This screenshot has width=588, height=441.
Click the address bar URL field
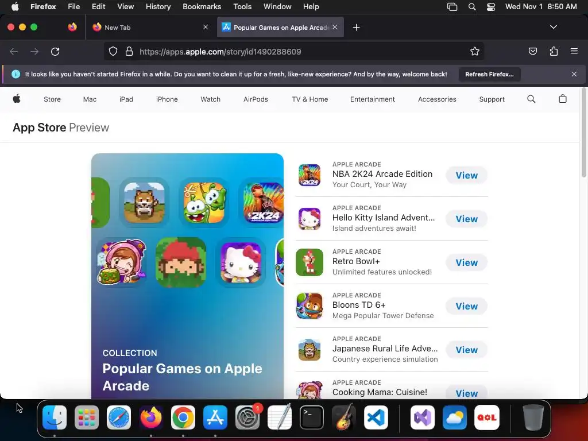click(294, 52)
